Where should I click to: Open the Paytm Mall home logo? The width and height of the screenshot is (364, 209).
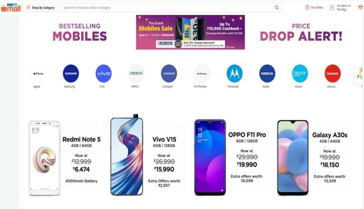(11, 7)
